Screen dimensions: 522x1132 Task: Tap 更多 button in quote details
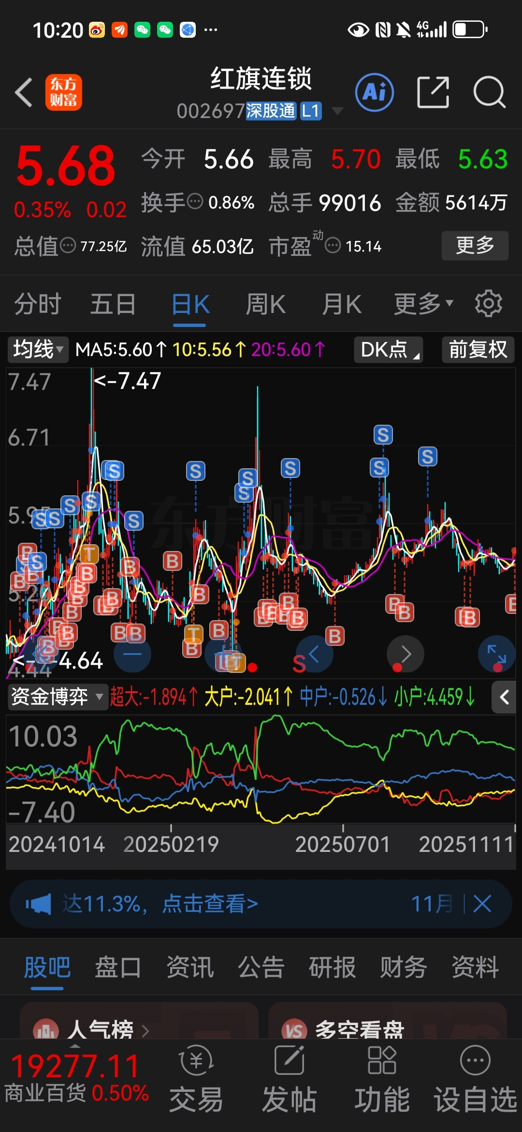[475, 246]
